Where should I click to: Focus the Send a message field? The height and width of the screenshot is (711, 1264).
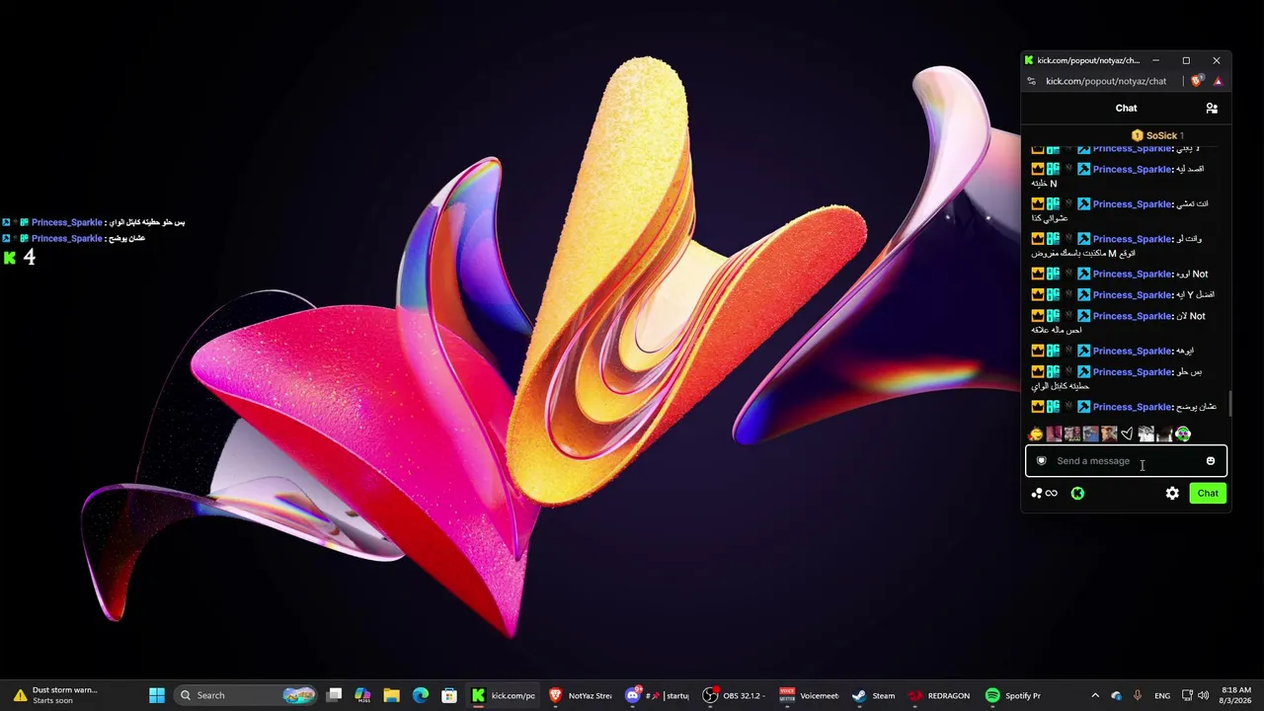1126,461
